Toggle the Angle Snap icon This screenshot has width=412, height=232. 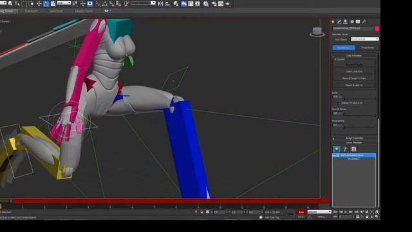click(x=105, y=4)
